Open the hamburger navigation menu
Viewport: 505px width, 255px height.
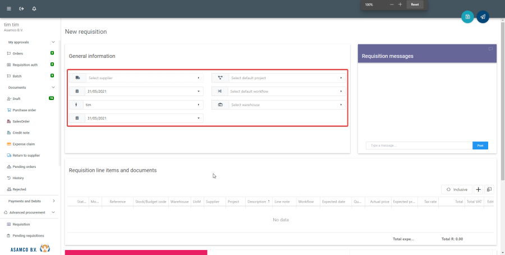(x=8, y=9)
